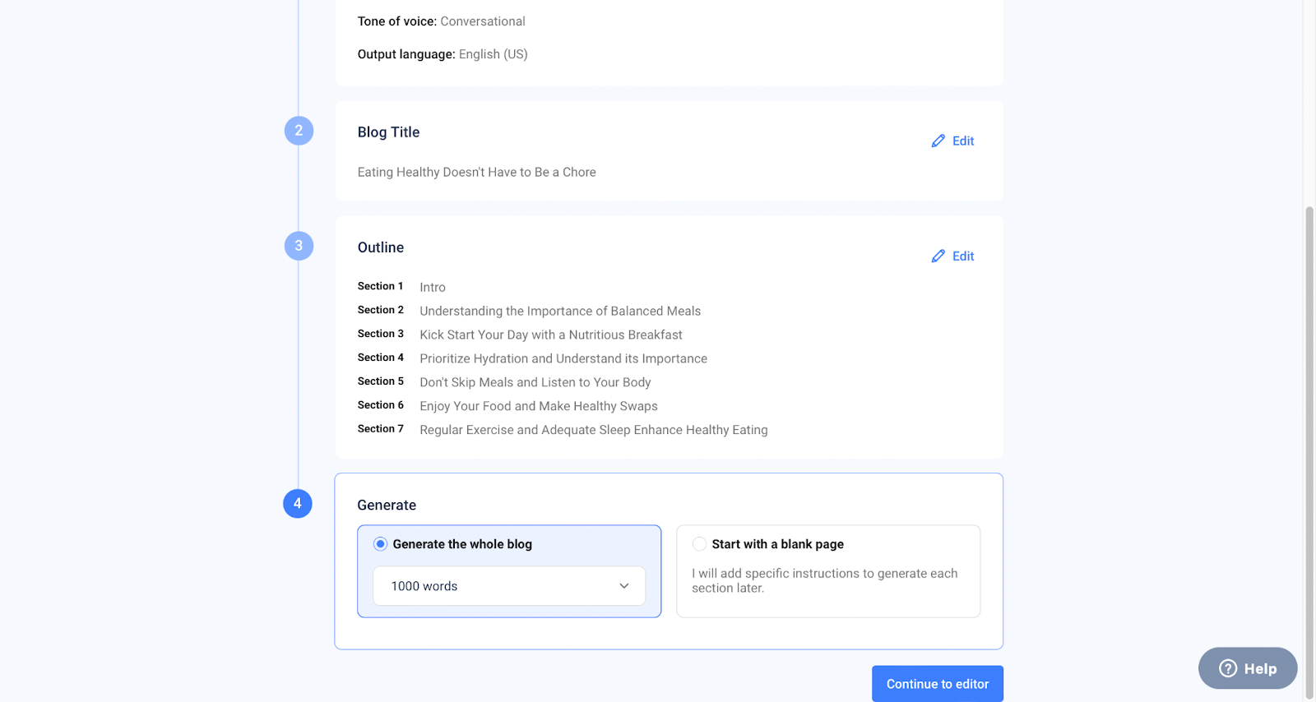1316x702 pixels.
Task: Click the step 2 circle marker
Action: 299,131
